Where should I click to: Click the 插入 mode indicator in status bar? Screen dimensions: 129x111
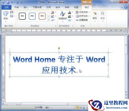pos(48,107)
